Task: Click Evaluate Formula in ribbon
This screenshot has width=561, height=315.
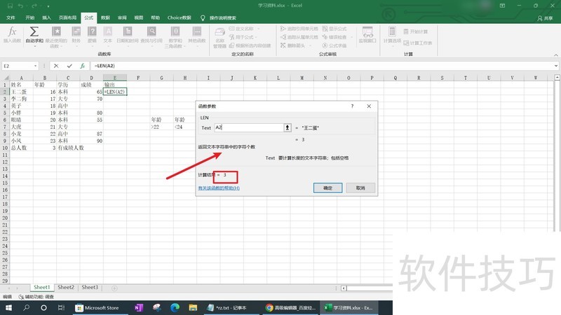Action: click(334, 45)
